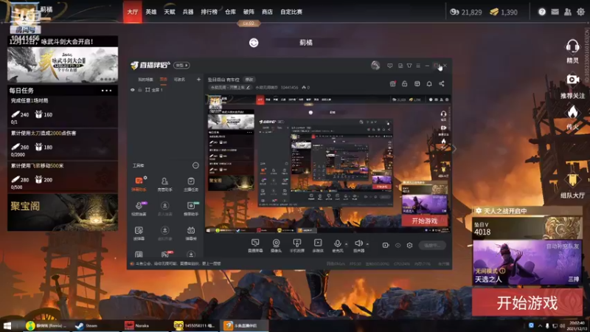Click the bell notification icon above preview
This screenshot has width=590, height=332.
(x=429, y=83)
